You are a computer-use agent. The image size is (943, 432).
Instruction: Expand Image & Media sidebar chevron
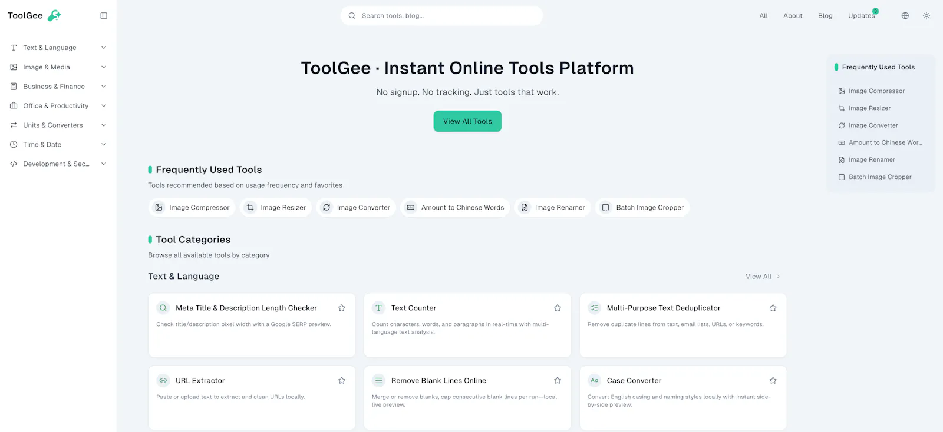[x=104, y=67]
